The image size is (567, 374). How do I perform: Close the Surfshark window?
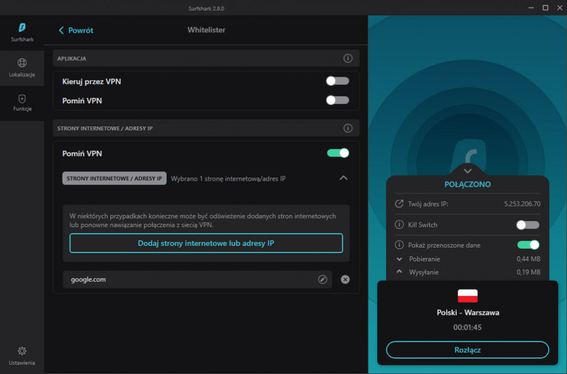560,8
